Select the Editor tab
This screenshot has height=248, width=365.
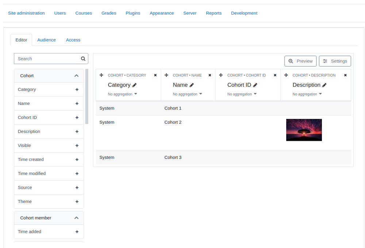coord(21,40)
